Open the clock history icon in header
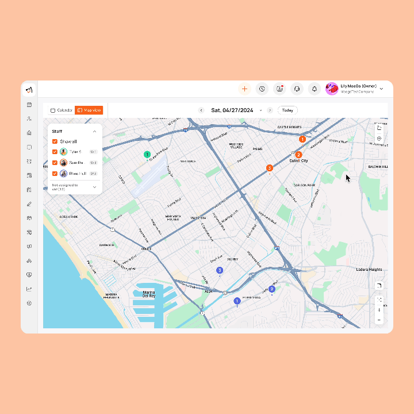The height and width of the screenshot is (414, 414). pyautogui.click(x=262, y=89)
